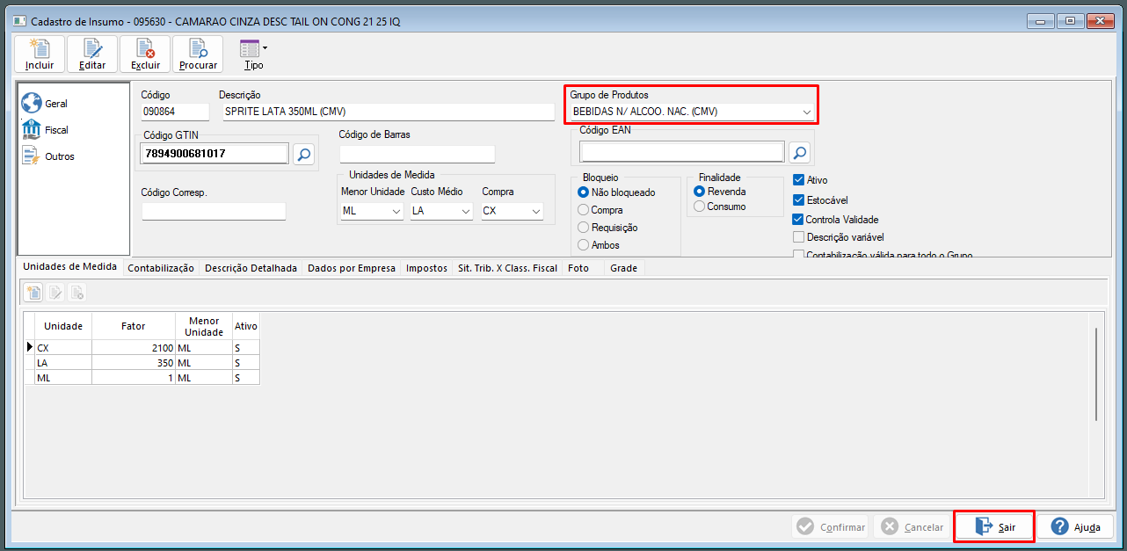Toggle the Ativo checkbox

[x=798, y=180]
